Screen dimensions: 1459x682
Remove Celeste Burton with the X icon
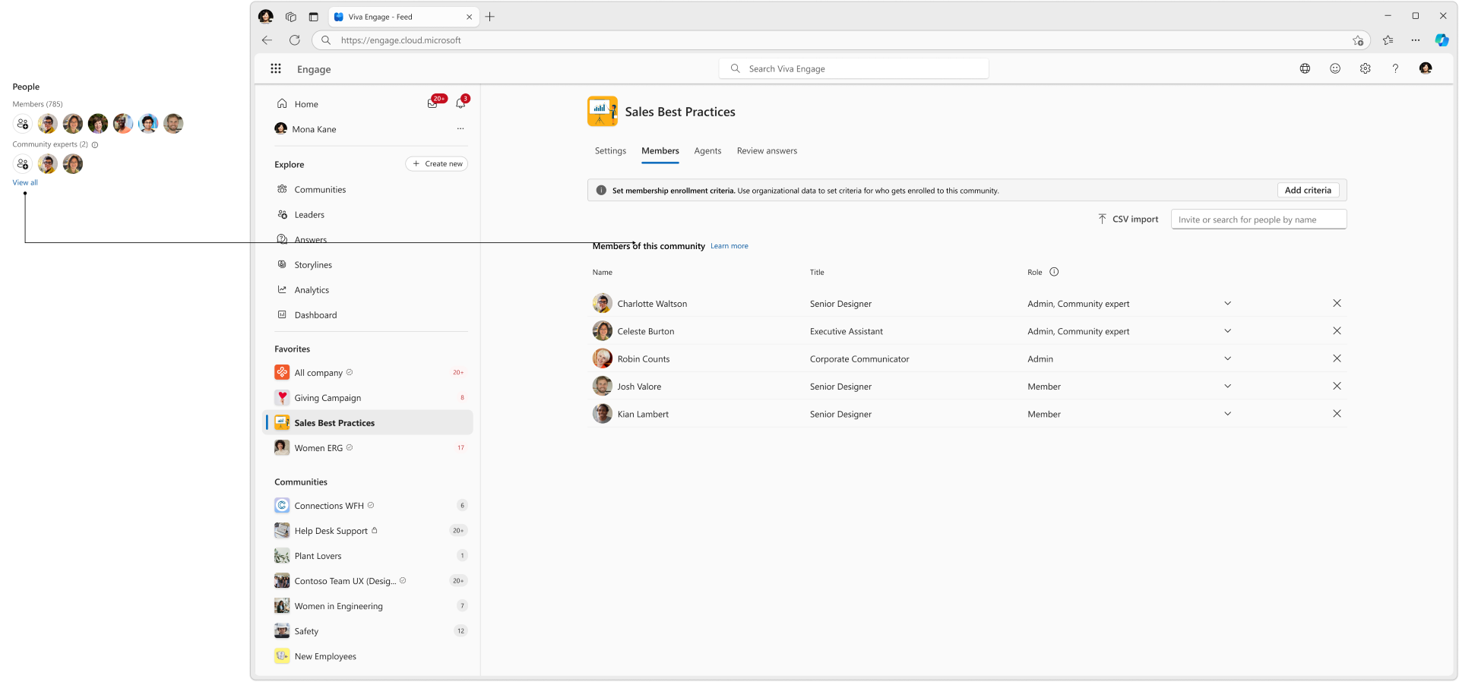coord(1337,330)
